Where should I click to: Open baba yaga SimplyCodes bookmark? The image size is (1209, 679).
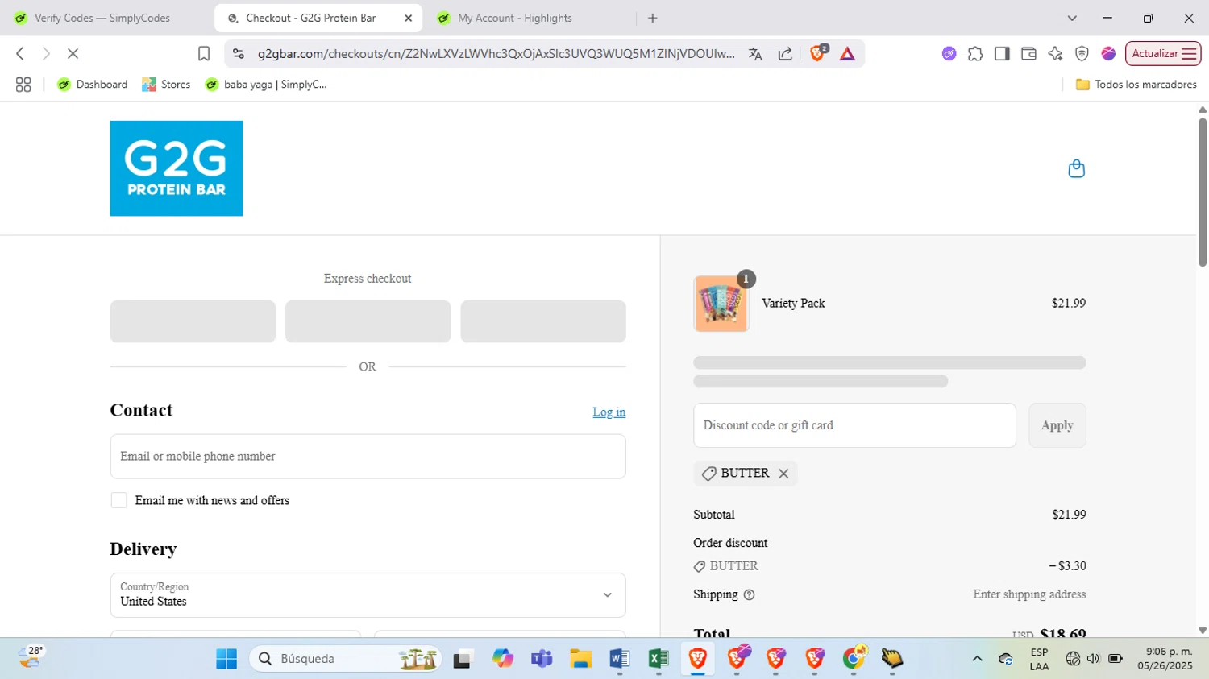click(x=266, y=85)
